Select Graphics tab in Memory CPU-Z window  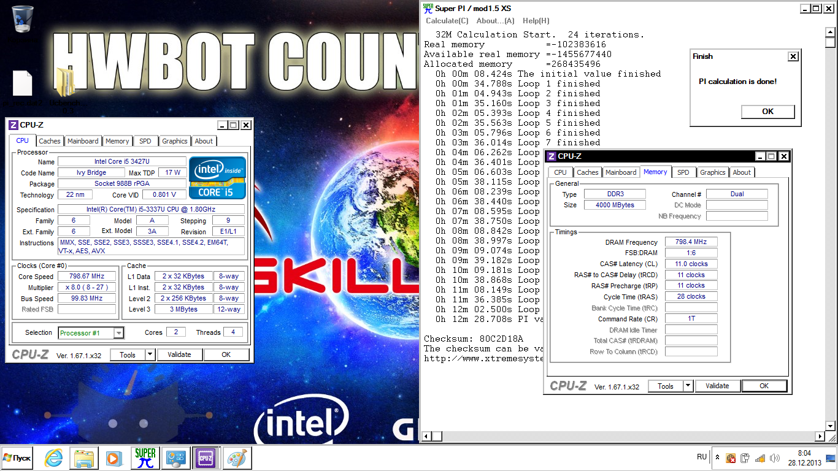coord(713,172)
